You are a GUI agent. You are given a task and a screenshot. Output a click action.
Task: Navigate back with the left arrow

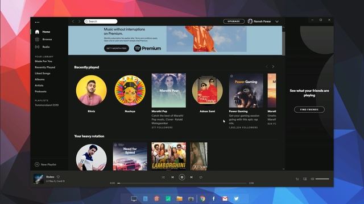[x=73, y=22]
